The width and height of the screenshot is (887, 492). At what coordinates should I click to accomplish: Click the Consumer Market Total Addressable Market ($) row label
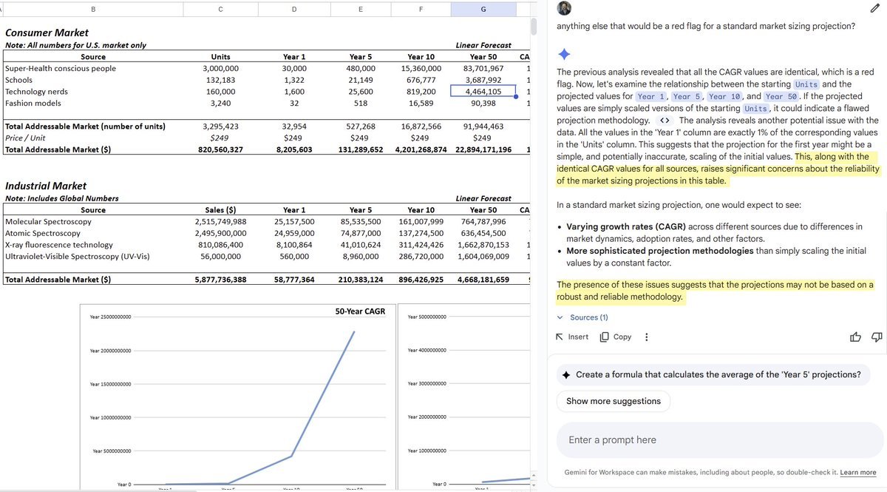58,149
